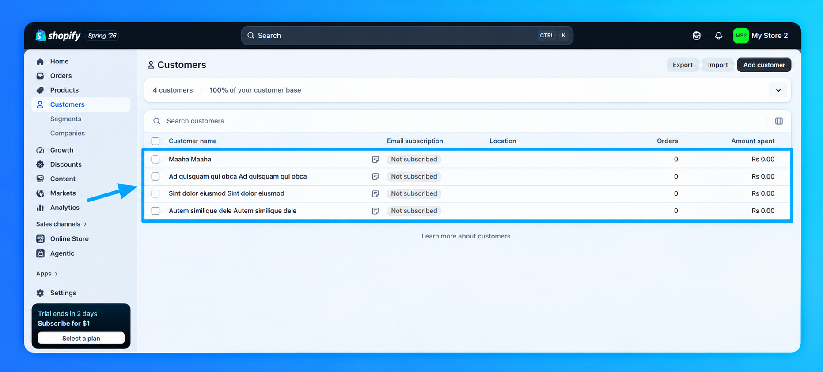Open the note icon for Sint dolor eiusmod row
This screenshot has width=823, height=372.
pyautogui.click(x=375, y=193)
